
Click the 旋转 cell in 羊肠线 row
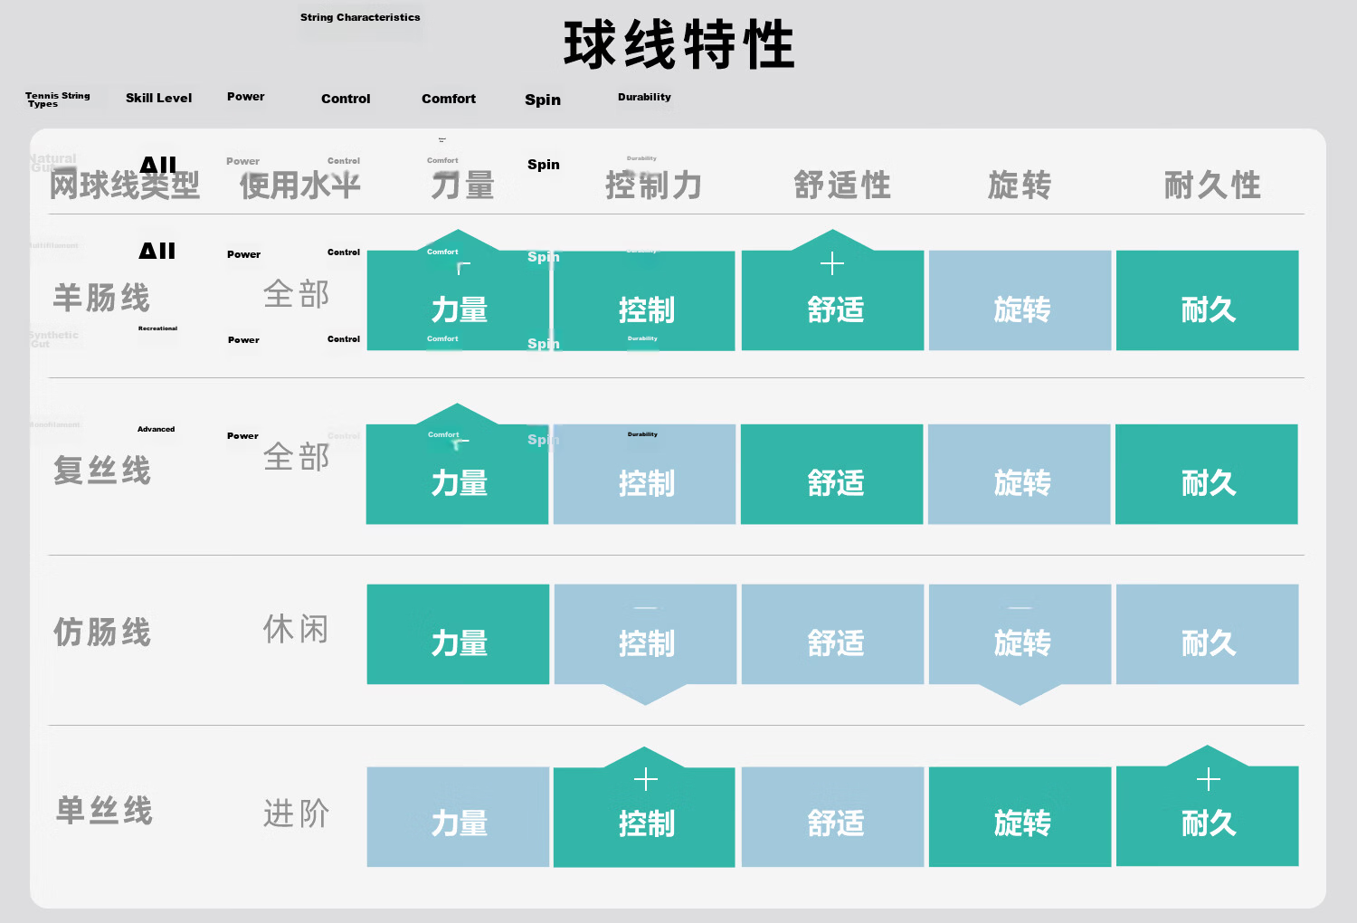click(1020, 300)
